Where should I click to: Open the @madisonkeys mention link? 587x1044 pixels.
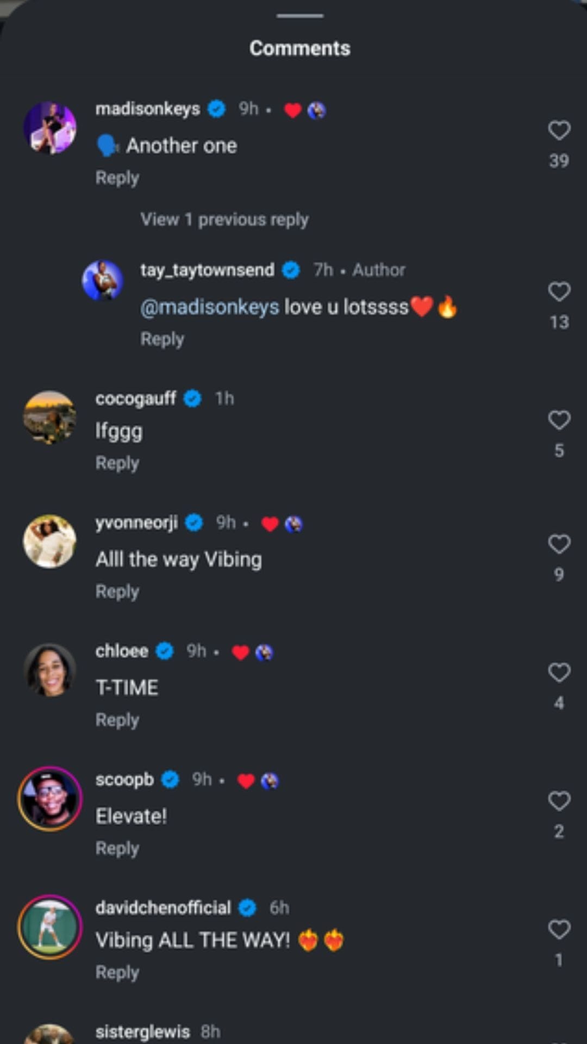click(x=210, y=307)
